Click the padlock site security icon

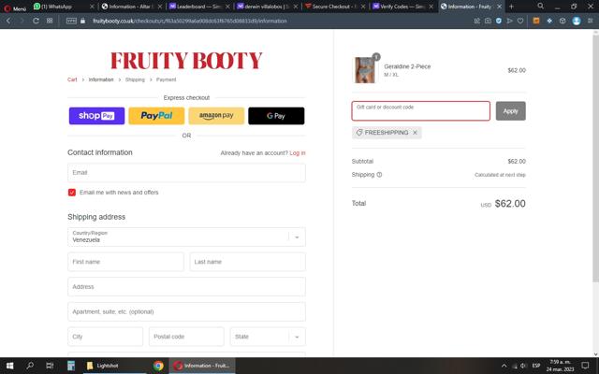[x=82, y=21]
